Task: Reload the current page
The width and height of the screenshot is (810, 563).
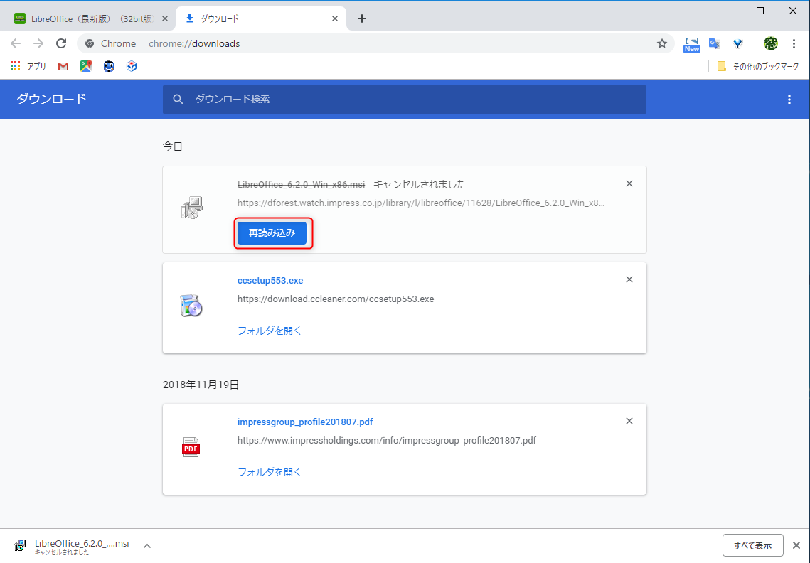Action: click(61, 43)
